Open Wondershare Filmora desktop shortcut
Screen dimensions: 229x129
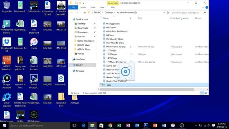point(6,27)
